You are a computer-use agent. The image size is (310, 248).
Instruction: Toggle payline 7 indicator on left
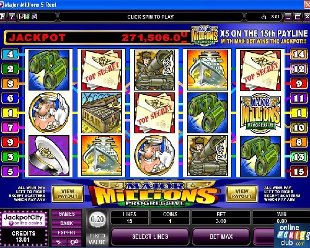10,128
